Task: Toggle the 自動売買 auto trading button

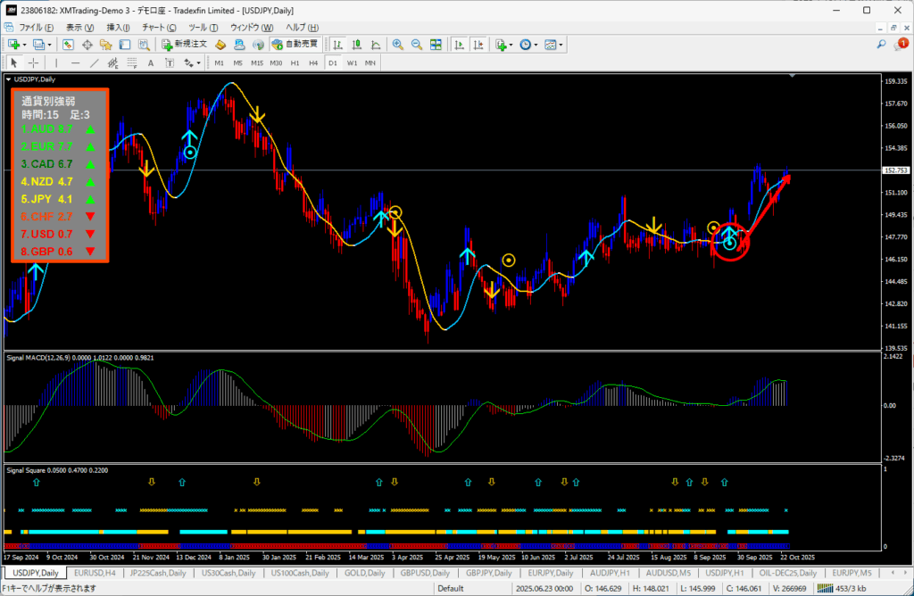Action: click(x=294, y=44)
